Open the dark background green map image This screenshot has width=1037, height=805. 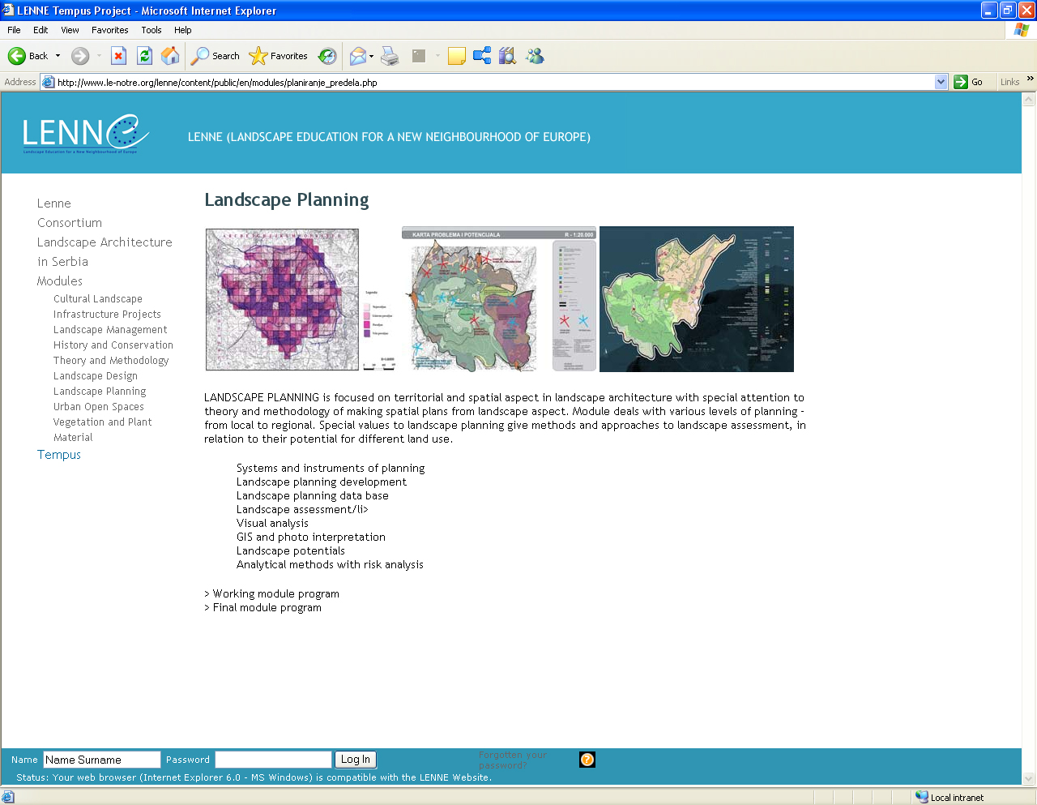tap(697, 299)
